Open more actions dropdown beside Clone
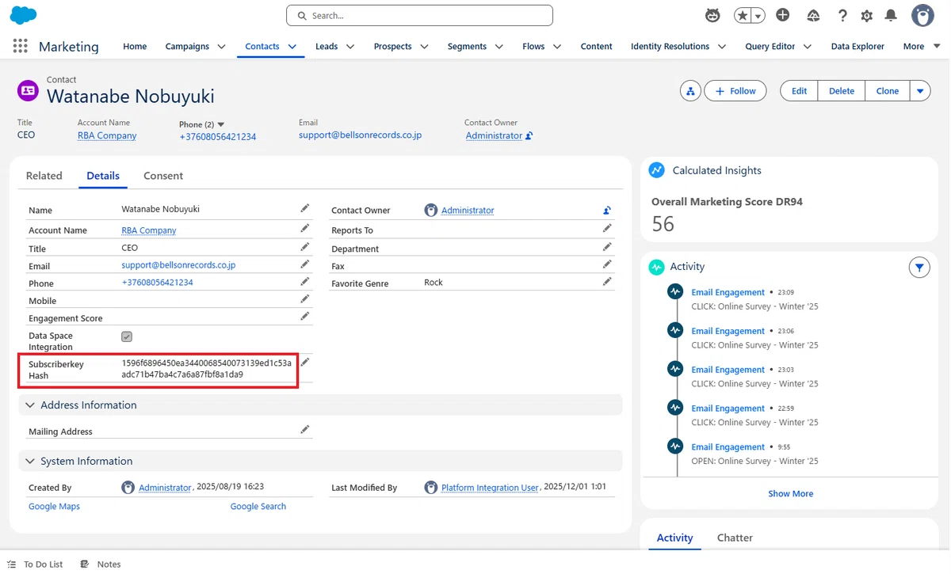The height and width of the screenshot is (574, 951). click(920, 91)
